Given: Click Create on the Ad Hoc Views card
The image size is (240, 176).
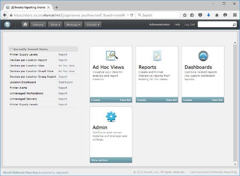Looking at the screenshot, I should [96, 100].
